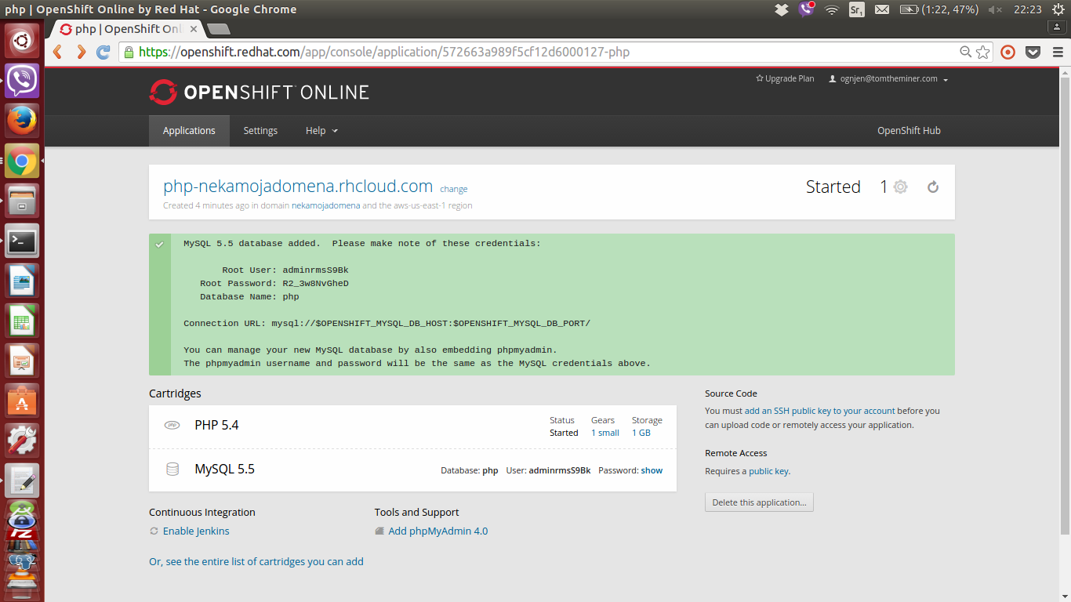Click the MySQL 5.5 cartridge name

point(225,469)
